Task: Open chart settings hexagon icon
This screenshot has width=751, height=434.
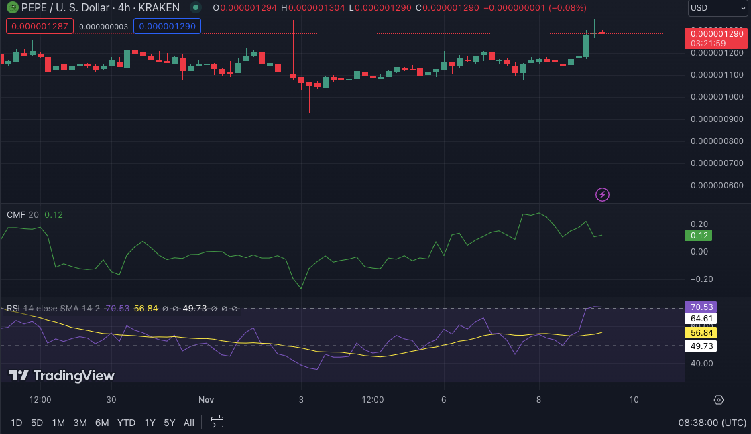Action: tap(718, 400)
